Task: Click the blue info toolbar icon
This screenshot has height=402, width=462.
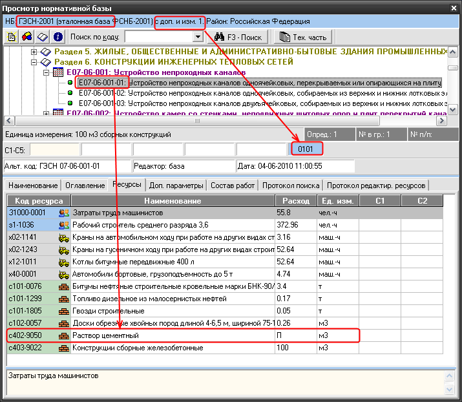Action: 58,37
